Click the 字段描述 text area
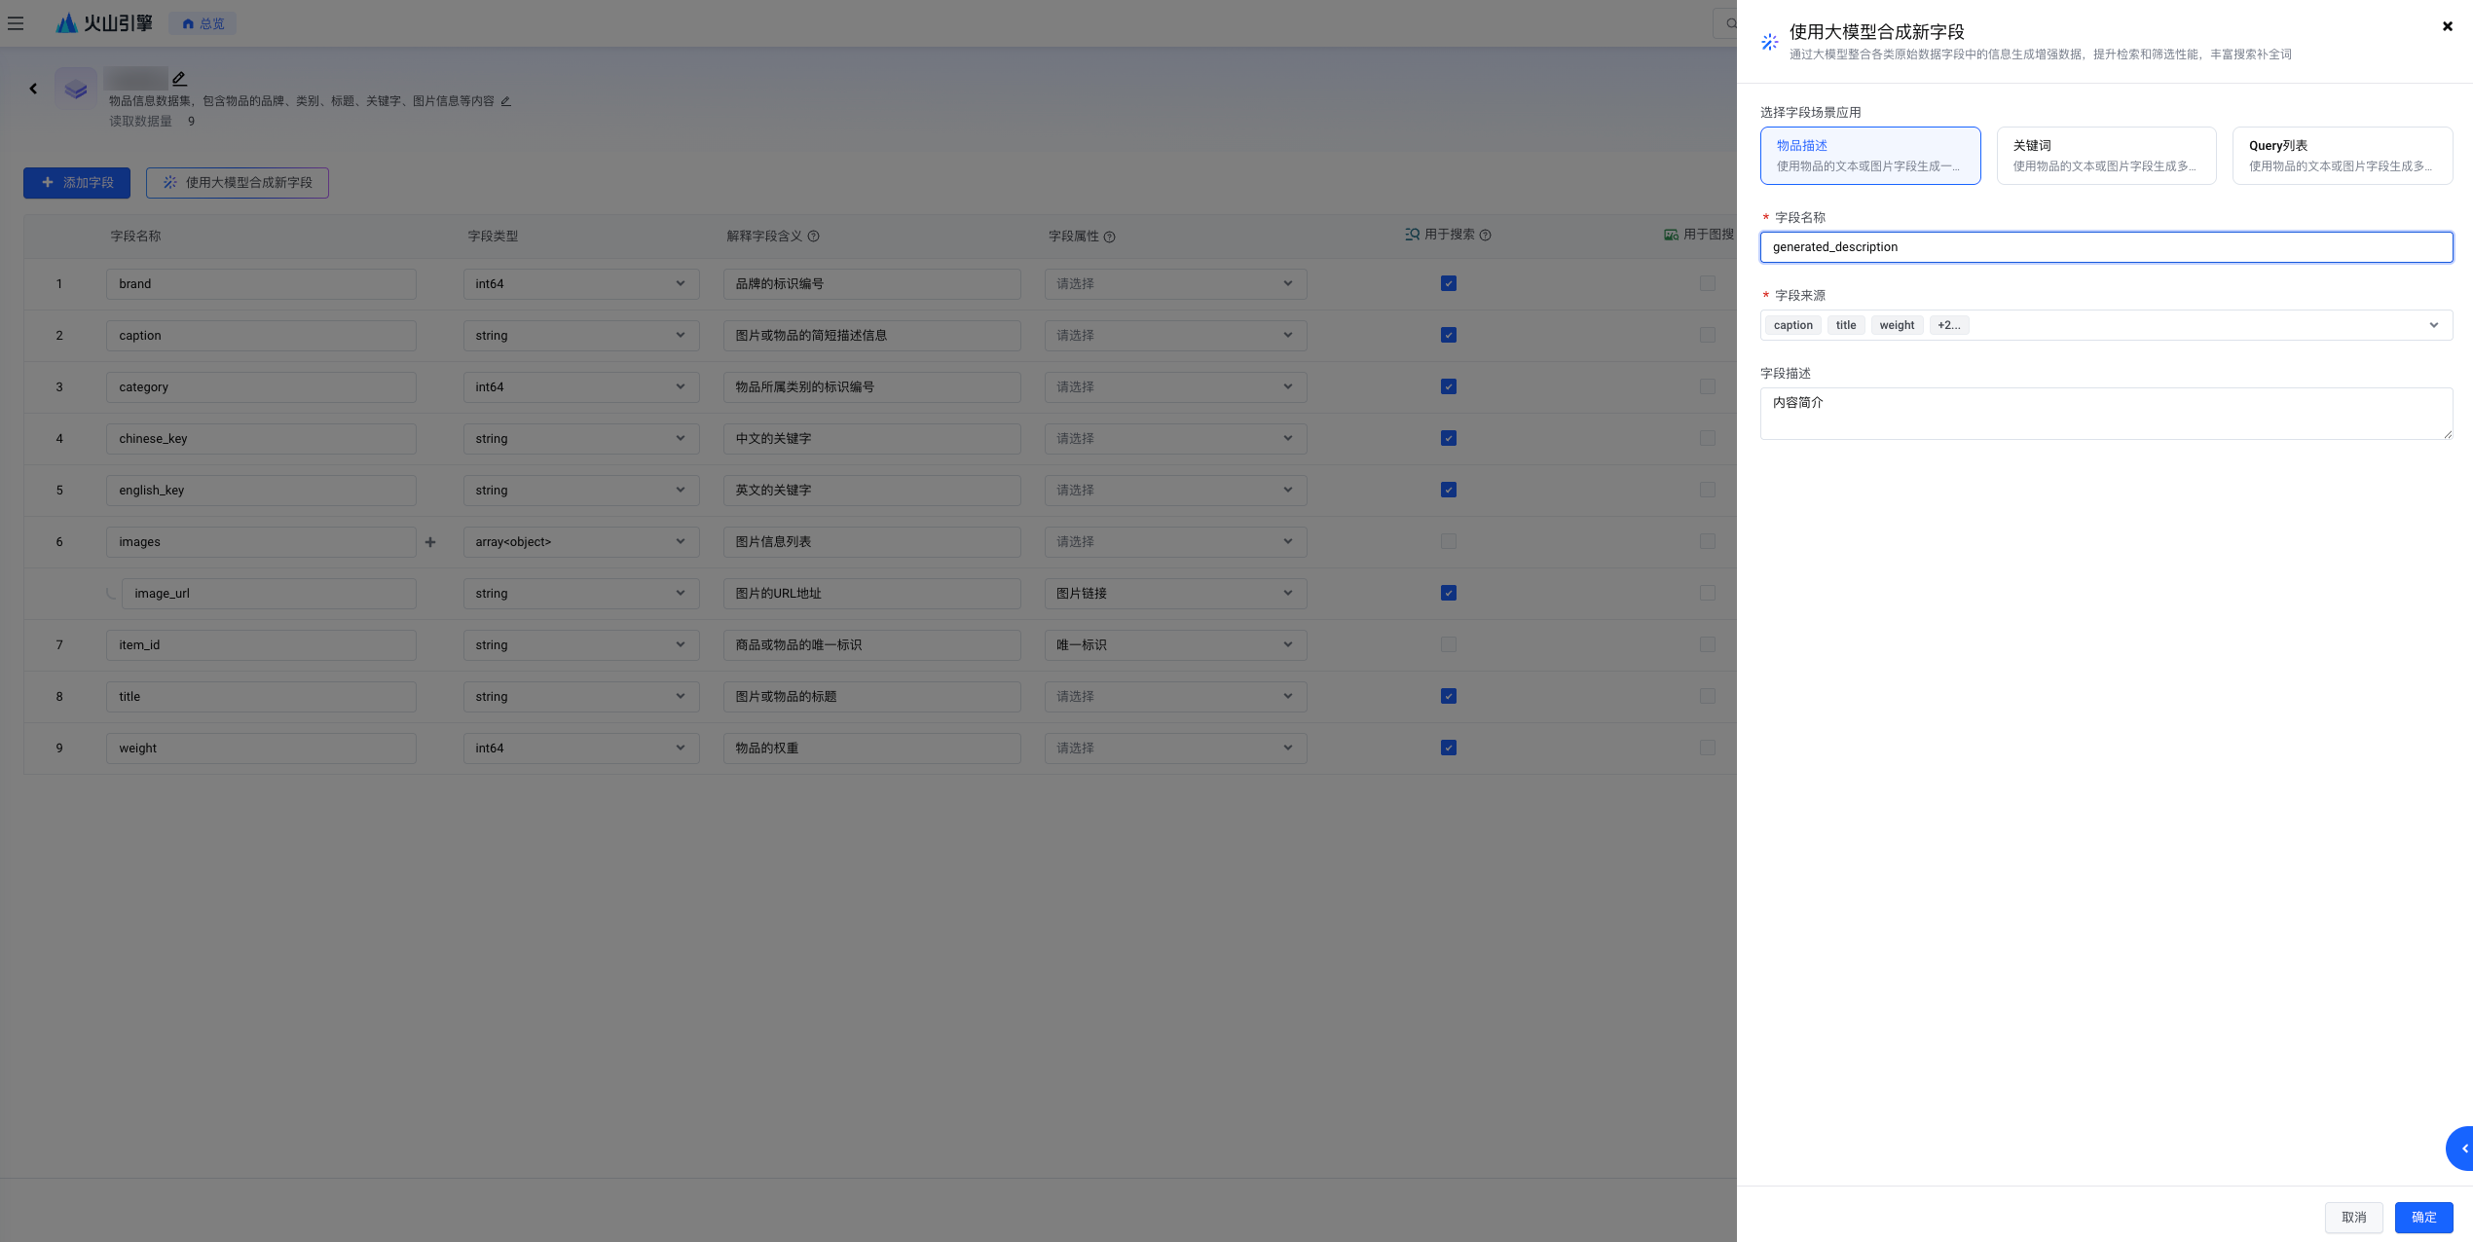 tap(2105, 414)
